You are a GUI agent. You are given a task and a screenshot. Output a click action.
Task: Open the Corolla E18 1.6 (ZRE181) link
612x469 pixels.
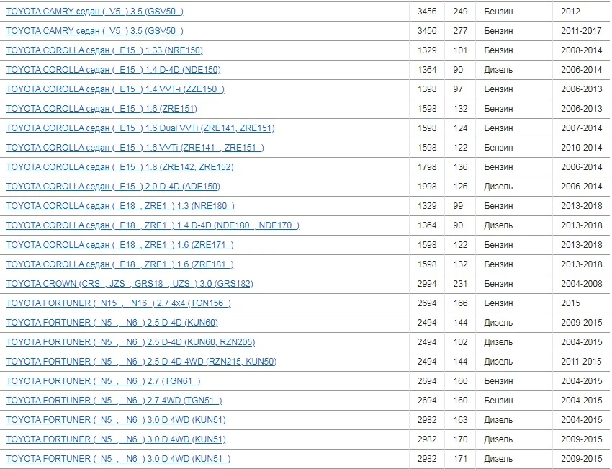[x=120, y=264]
